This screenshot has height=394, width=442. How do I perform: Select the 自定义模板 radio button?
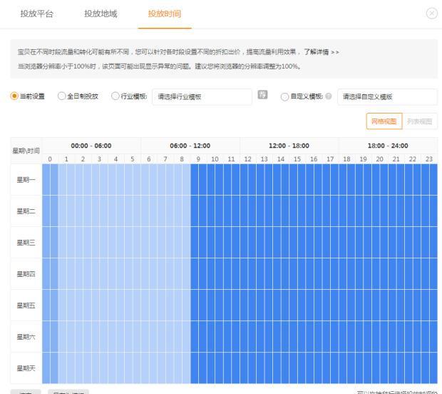pos(284,97)
